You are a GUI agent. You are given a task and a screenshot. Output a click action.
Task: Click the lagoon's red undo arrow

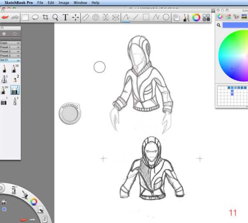tap(24, 220)
